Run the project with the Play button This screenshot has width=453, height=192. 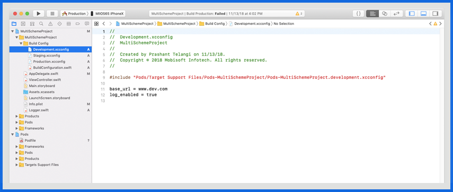pos(39,14)
